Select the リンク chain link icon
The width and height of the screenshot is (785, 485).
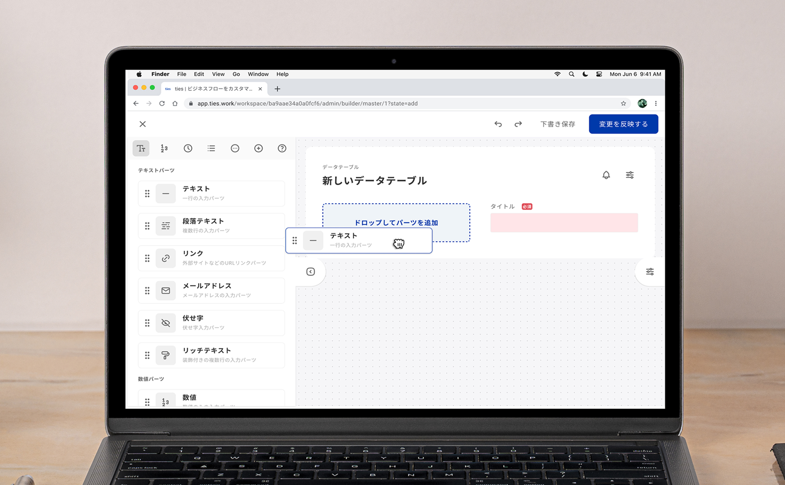click(166, 258)
